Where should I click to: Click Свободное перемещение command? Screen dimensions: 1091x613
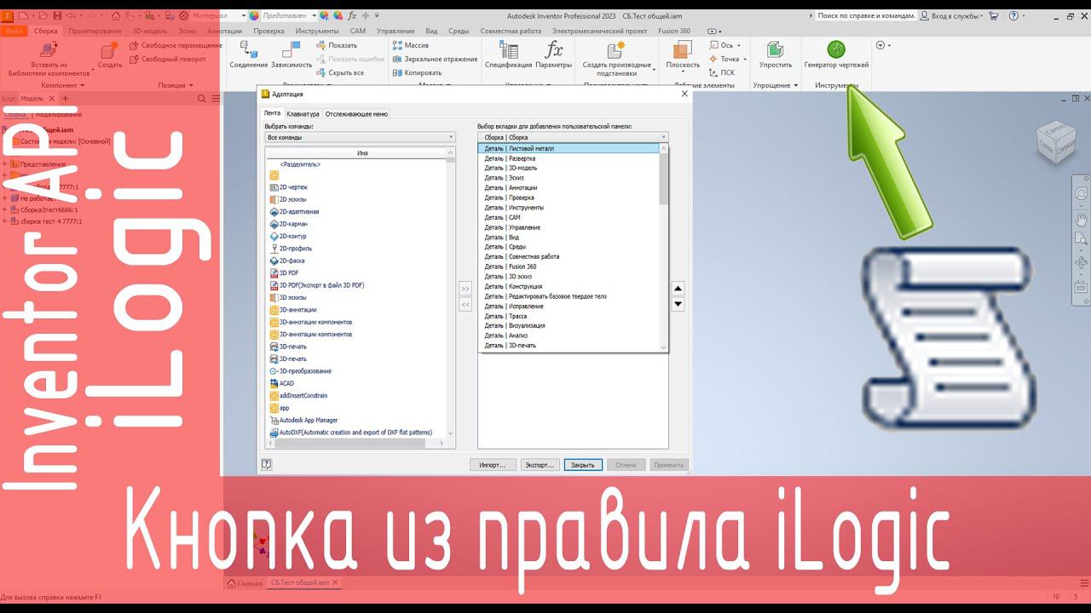pos(176,45)
